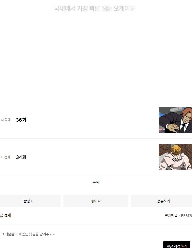Switch to the BEST댓글 tab
Image resolution: width=192 pixels, height=248 pixels.
tap(186, 216)
